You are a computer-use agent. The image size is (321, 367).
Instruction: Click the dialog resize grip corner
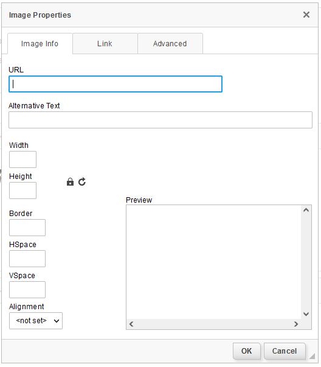tap(312, 356)
